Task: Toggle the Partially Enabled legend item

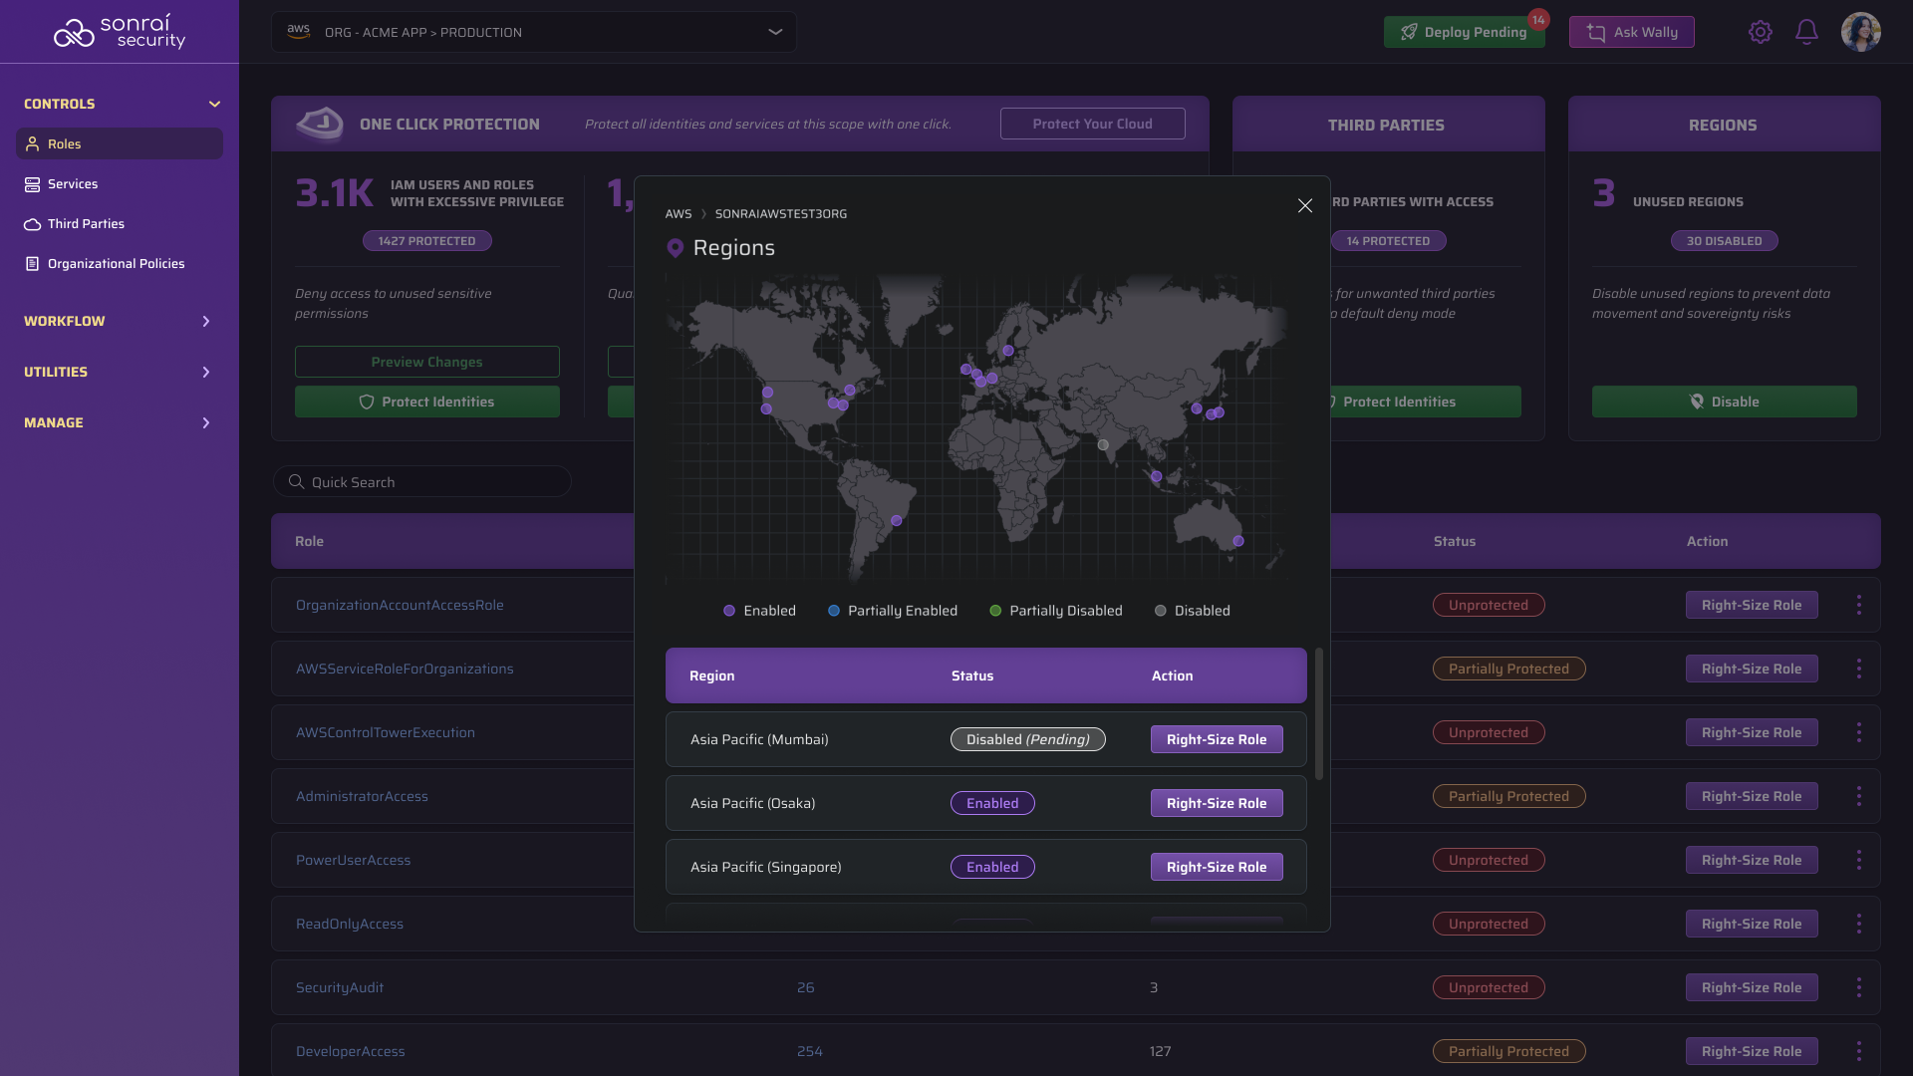Action: pos(893,611)
